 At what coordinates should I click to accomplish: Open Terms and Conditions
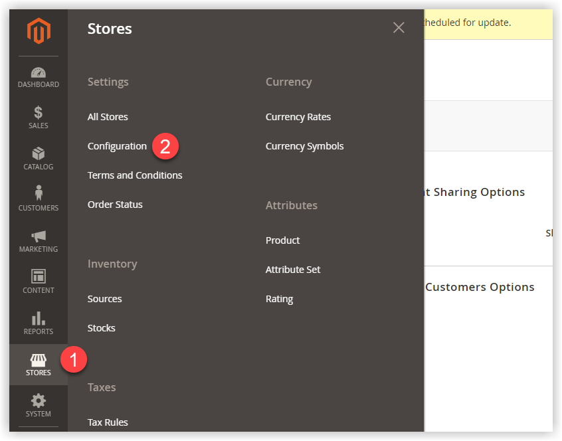pyautogui.click(x=135, y=175)
